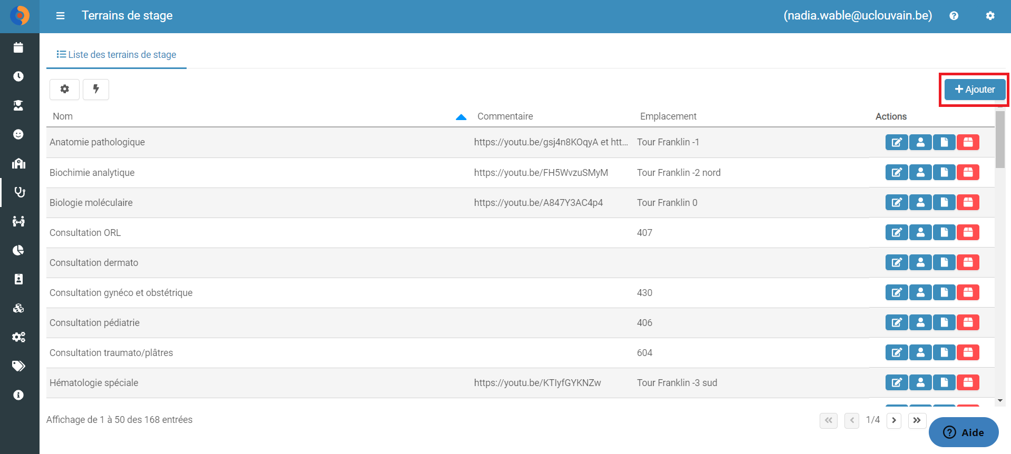Edit the Consultation dermato row
This screenshot has width=1011, height=454.
pos(897,262)
